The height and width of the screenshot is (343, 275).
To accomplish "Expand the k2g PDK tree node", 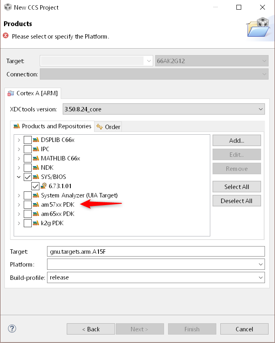I will (19, 223).
